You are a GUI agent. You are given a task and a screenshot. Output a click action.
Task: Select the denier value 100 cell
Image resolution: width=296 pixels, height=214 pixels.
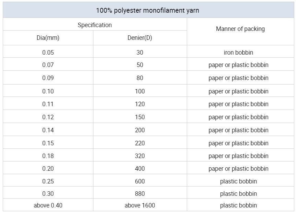point(140,91)
